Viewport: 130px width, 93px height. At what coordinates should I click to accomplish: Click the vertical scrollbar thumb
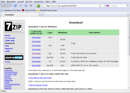coord(129,38)
